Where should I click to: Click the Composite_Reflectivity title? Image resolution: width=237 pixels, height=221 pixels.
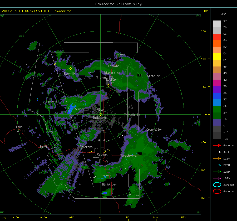tap(118, 4)
